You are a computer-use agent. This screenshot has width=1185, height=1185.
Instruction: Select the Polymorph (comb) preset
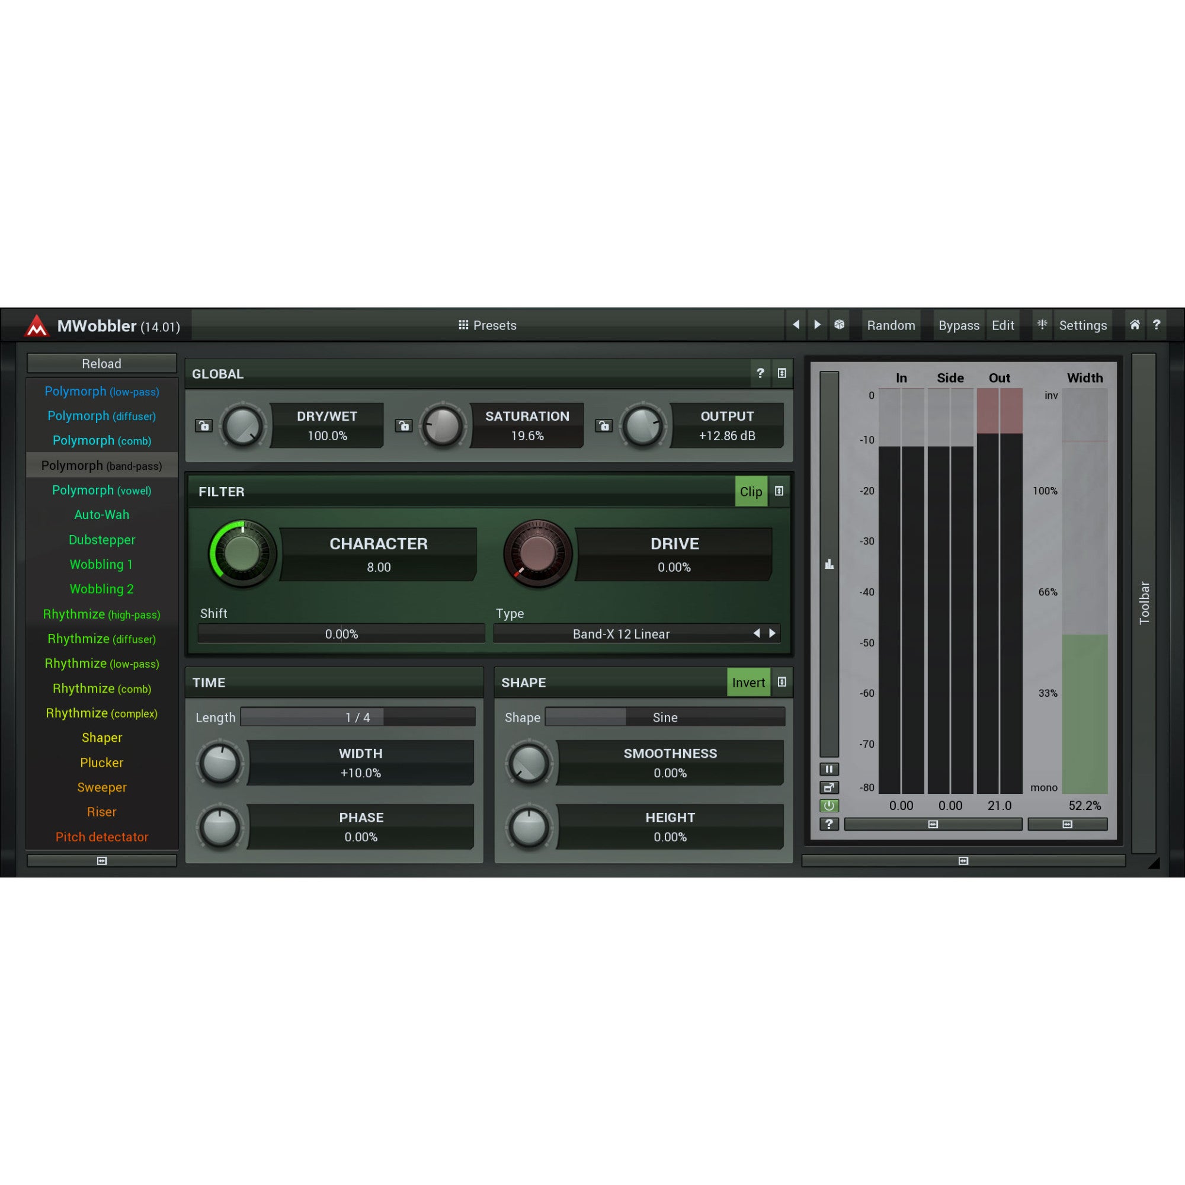[102, 440]
